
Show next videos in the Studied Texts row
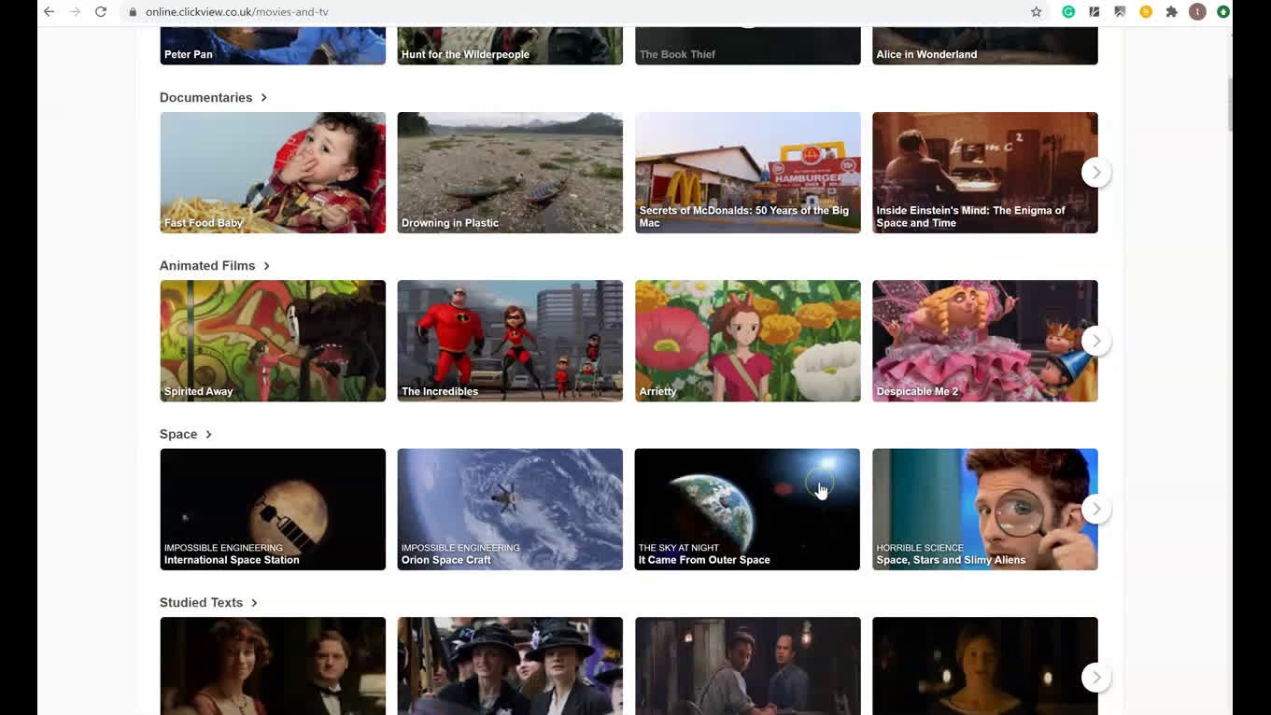coord(1096,677)
